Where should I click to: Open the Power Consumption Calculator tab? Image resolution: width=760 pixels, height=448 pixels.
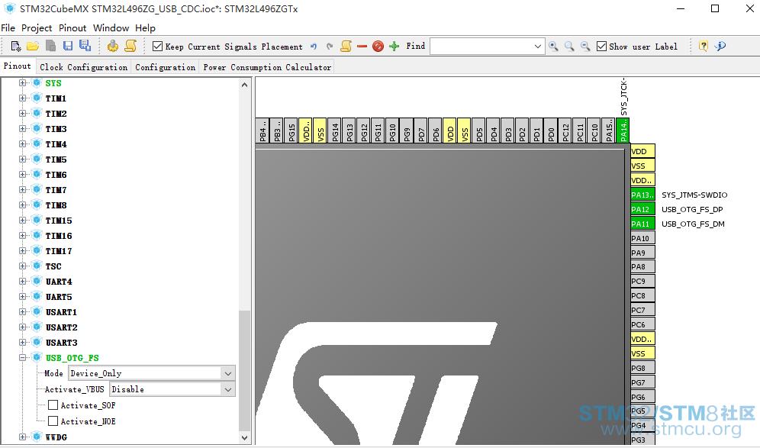pos(267,67)
